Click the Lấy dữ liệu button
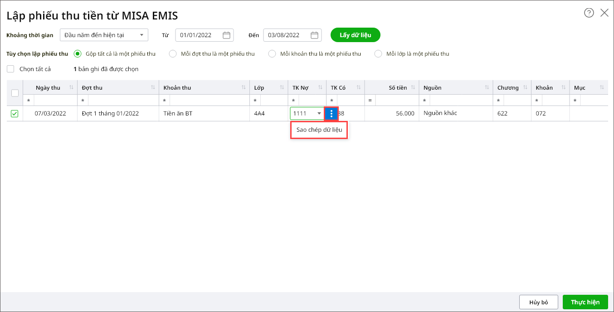 pos(356,35)
